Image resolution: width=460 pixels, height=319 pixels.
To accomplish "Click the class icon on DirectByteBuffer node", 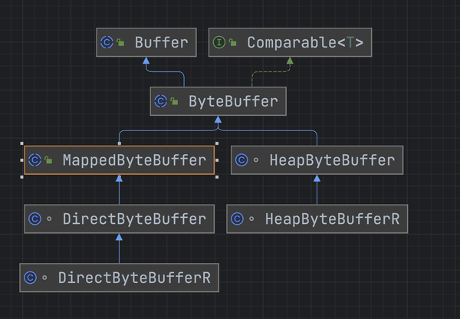I will (34, 219).
